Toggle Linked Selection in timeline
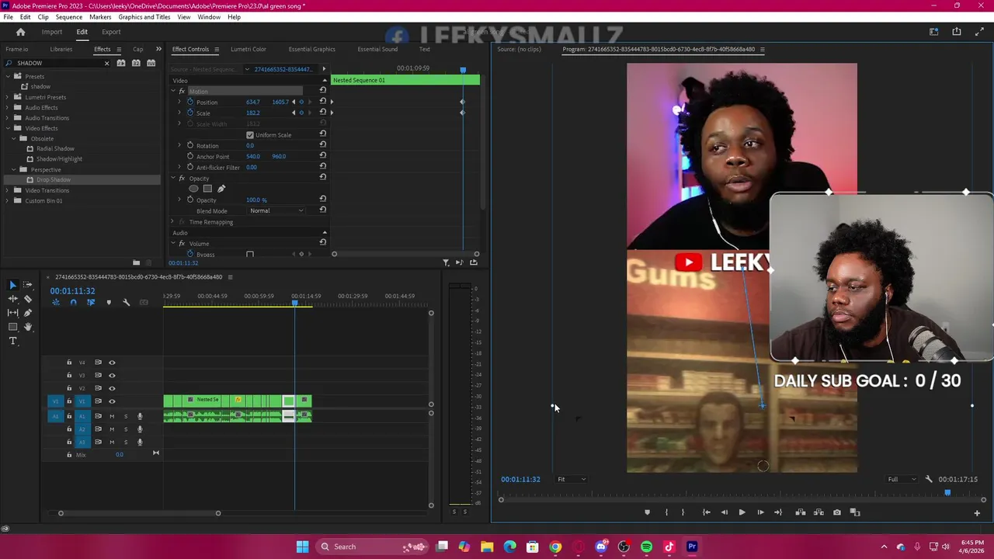 (91, 302)
